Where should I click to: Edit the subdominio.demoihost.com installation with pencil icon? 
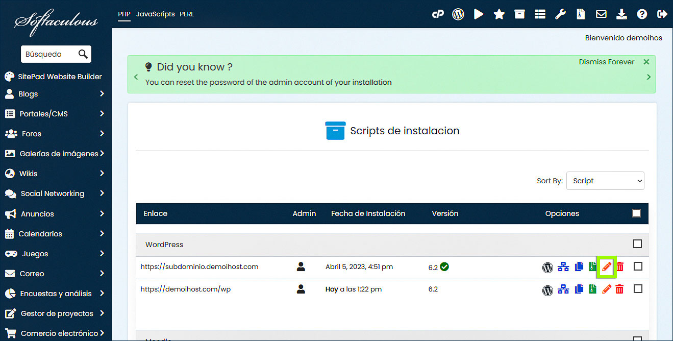(607, 266)
